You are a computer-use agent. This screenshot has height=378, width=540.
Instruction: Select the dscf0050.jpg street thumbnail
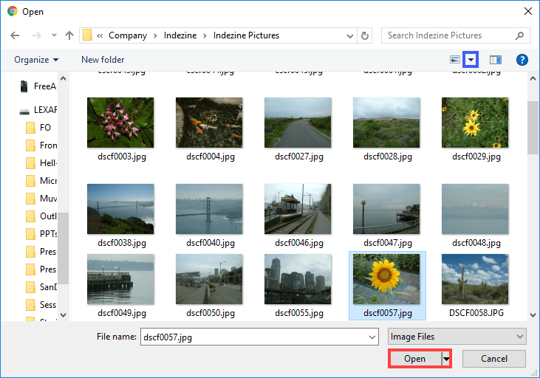click(209, 279)
